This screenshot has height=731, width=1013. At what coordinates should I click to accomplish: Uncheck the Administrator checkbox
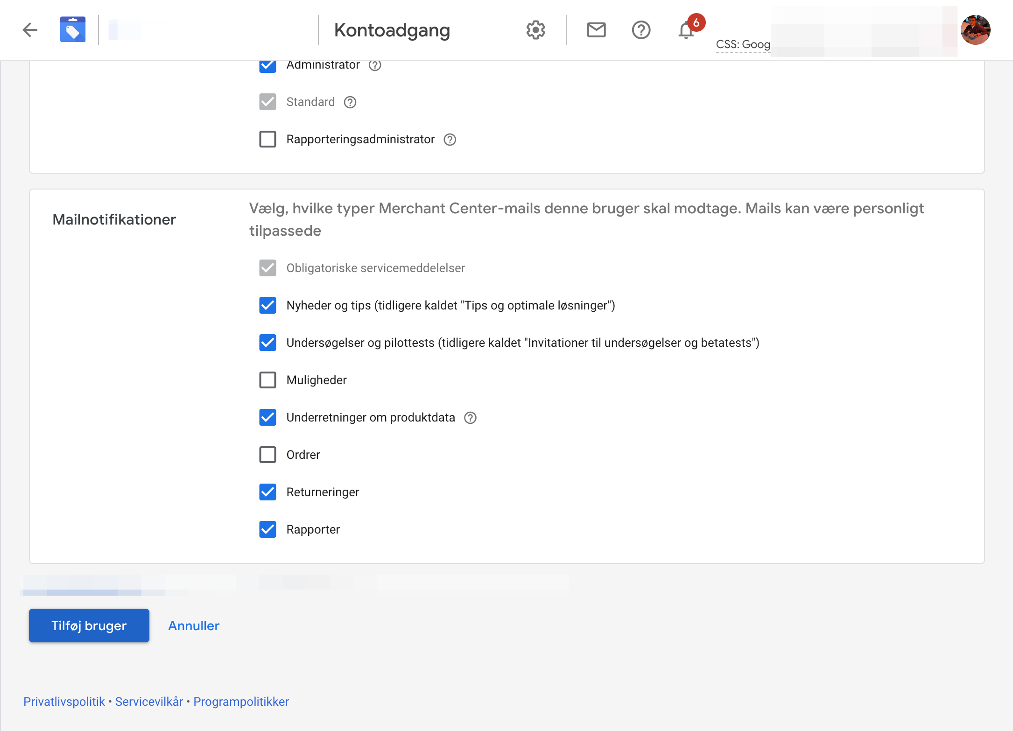coord(268,66)
